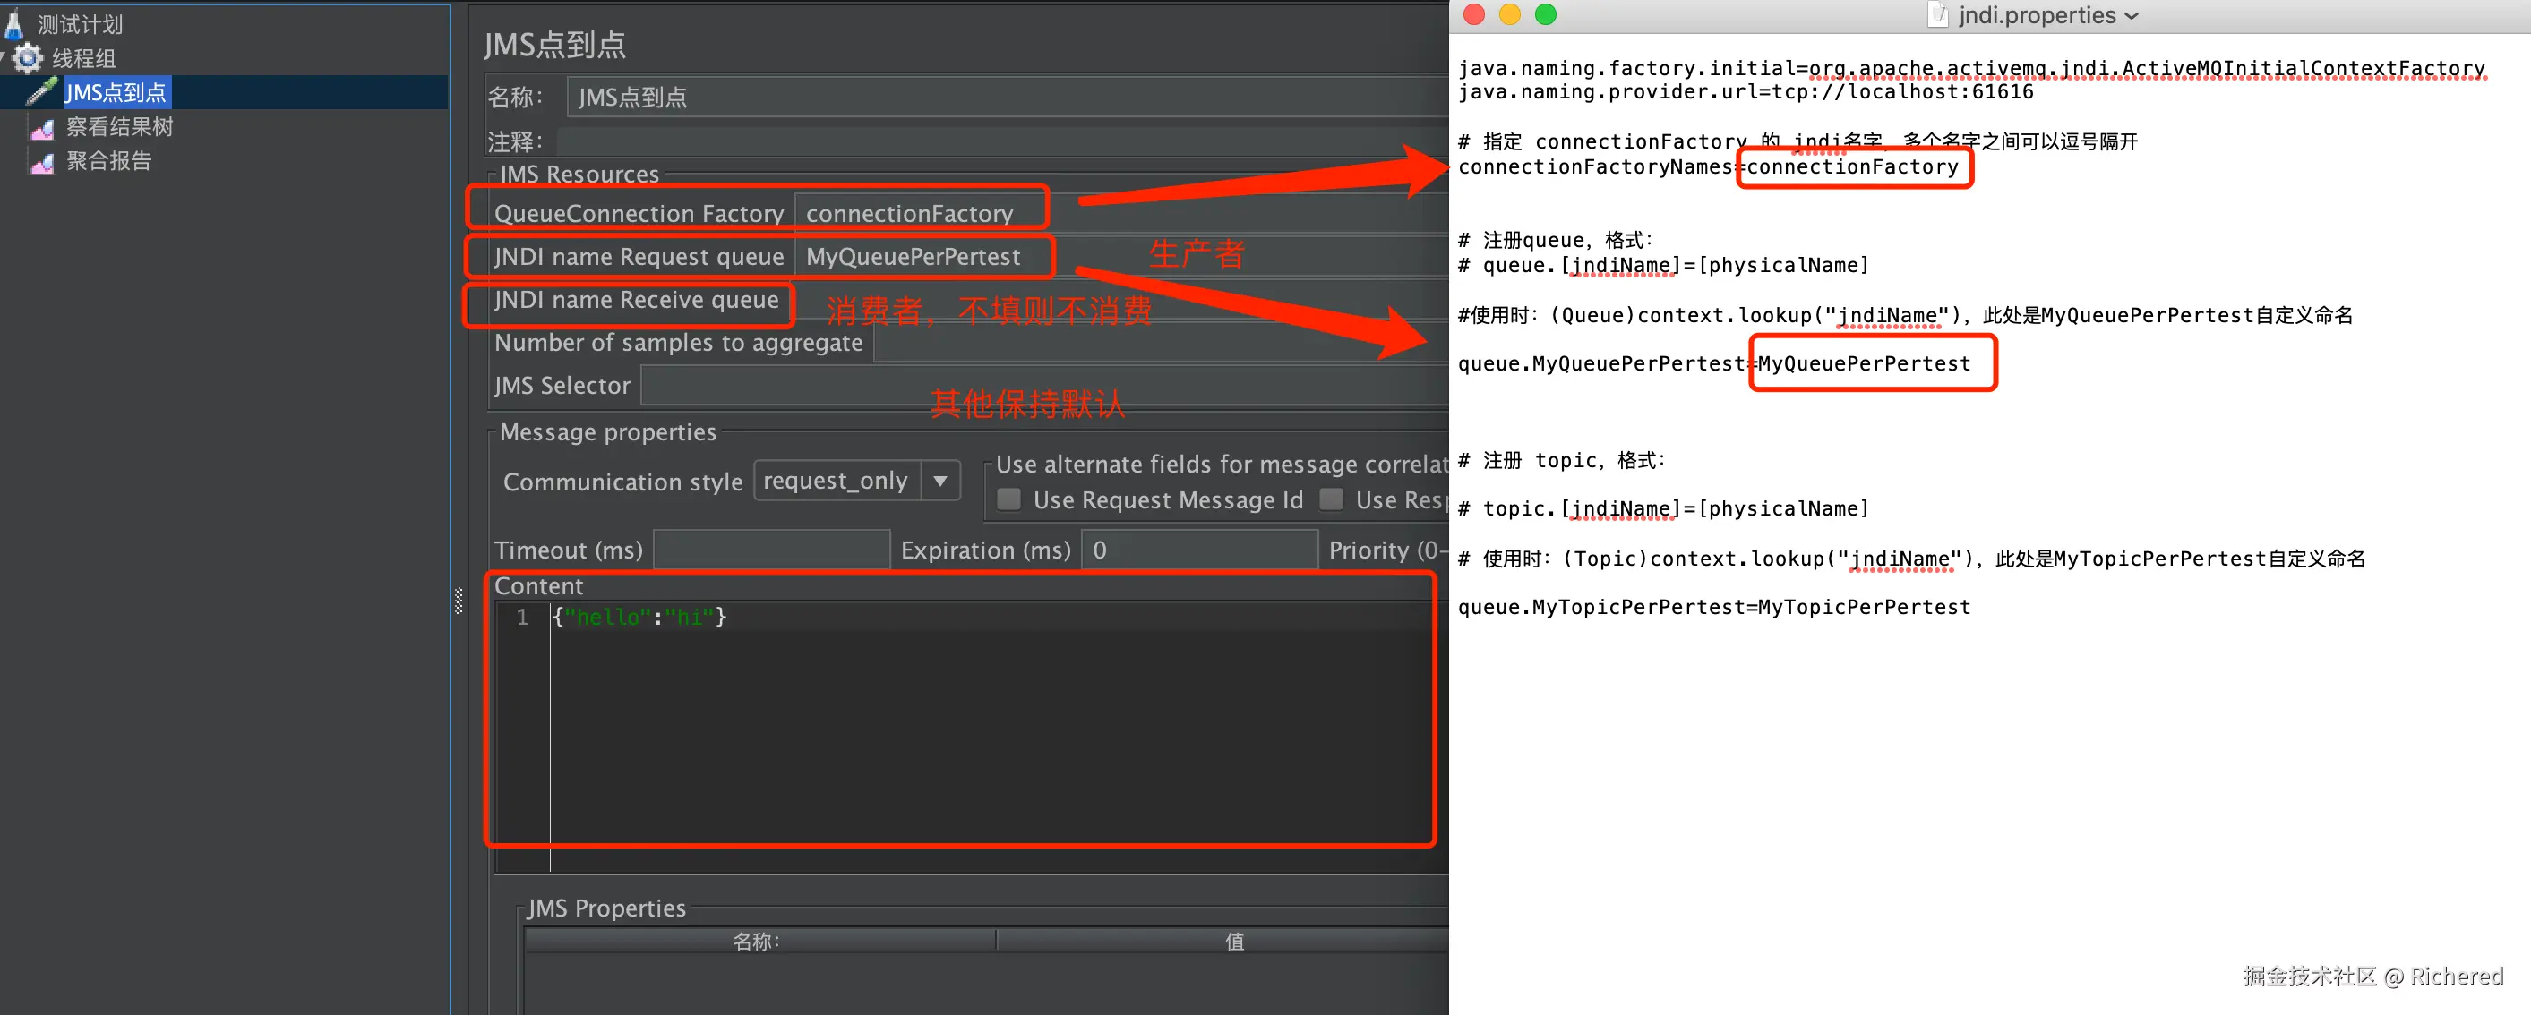Select JMS点到点 in the test tree
Viewport: 2531px width, 1015px height.
(x=116, y=92)
